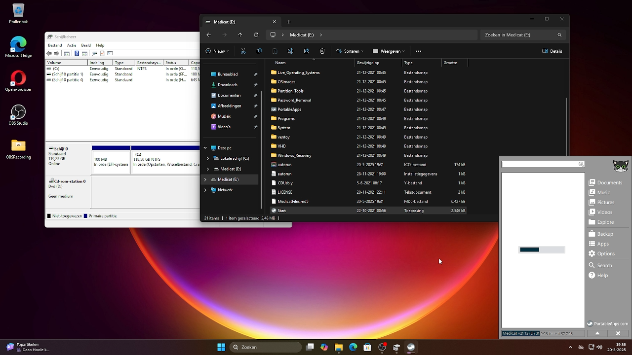
Task: Open the Sorteren dropdown
Action: pyautogui.click(x=350, y=51)
